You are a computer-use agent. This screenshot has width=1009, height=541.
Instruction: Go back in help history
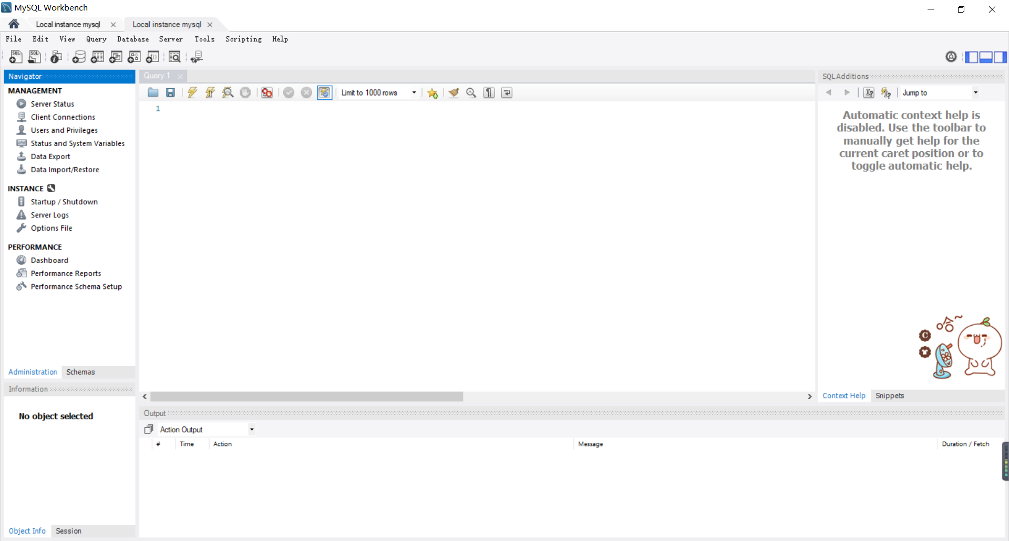829,92
